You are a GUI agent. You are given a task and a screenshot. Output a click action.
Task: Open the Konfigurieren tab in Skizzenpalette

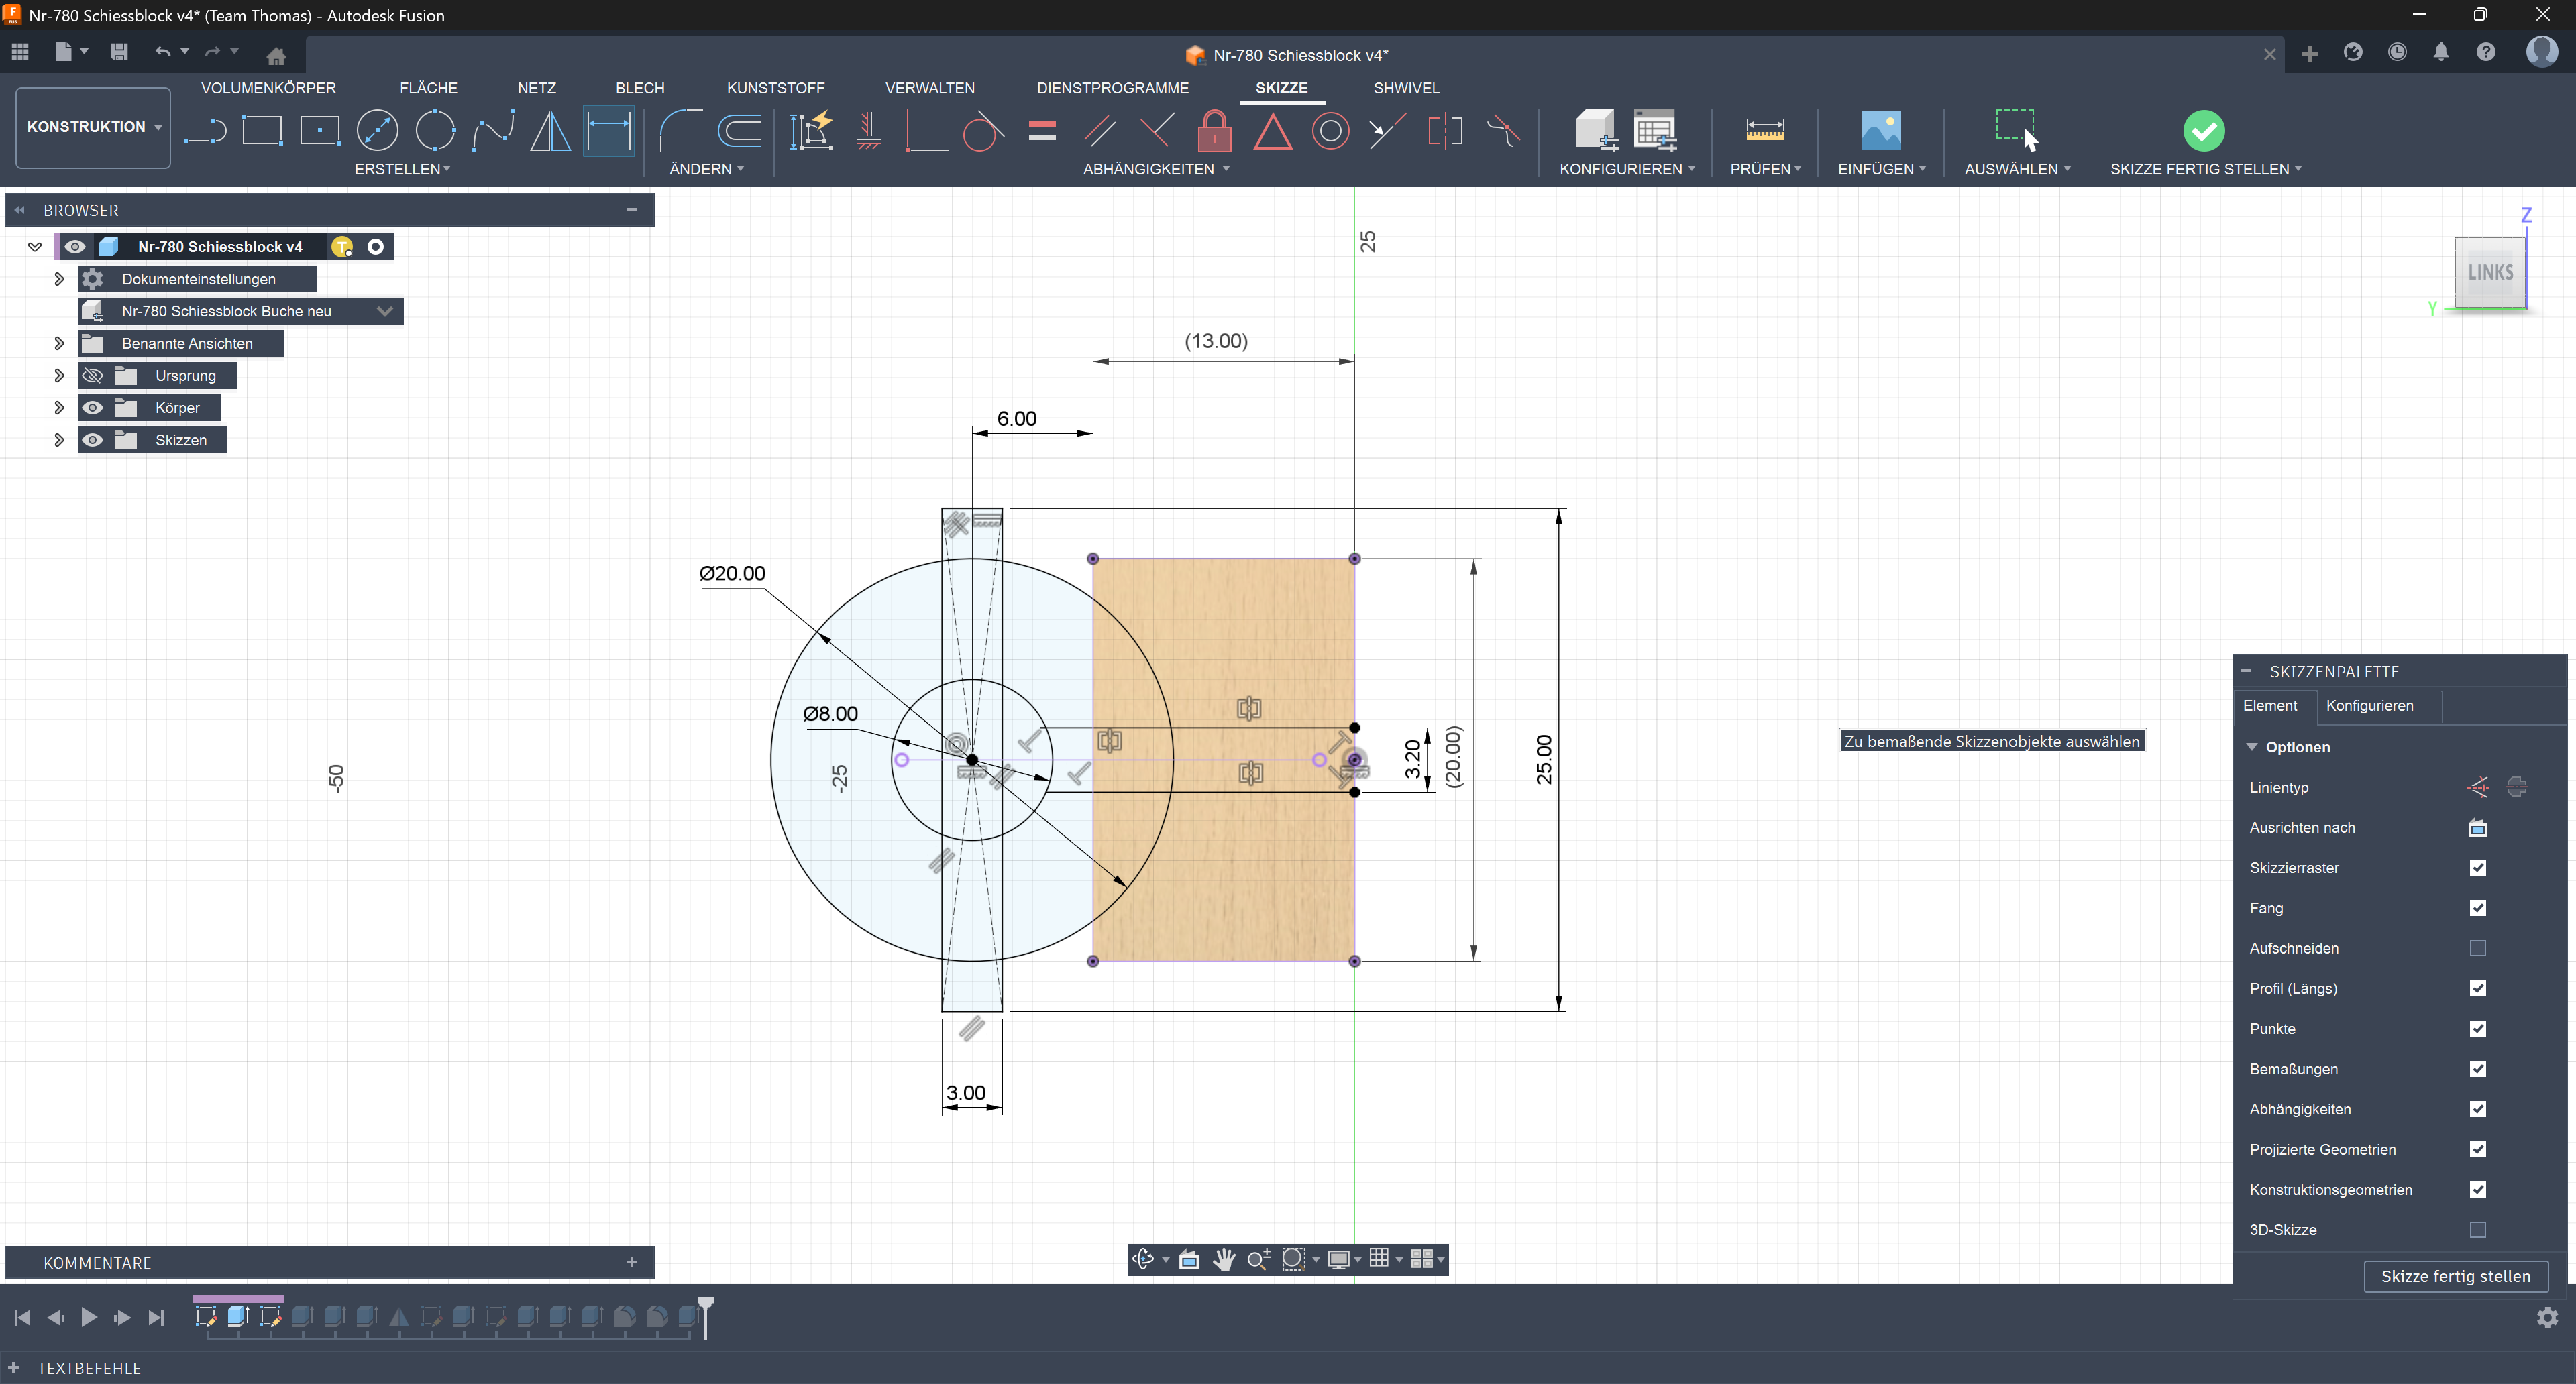(x=2369, y=705)
